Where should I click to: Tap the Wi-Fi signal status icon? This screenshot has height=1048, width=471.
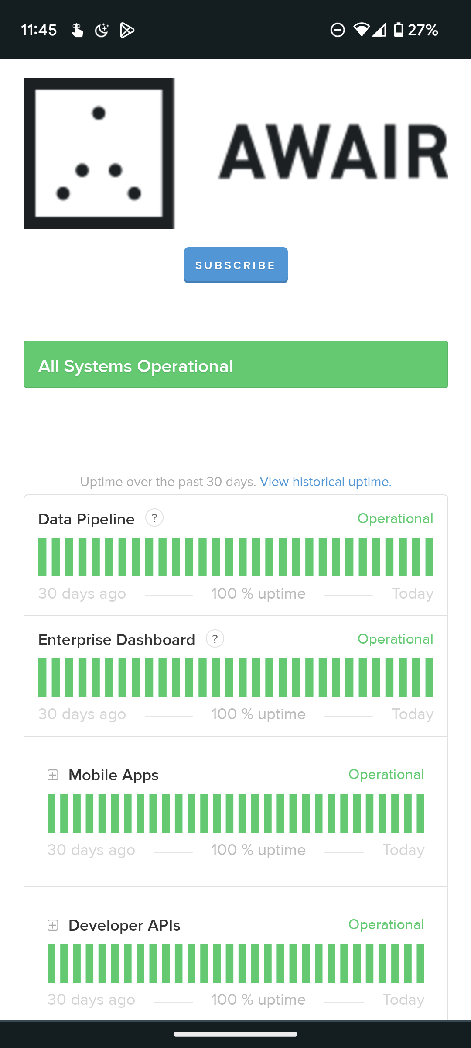[361, 30]
